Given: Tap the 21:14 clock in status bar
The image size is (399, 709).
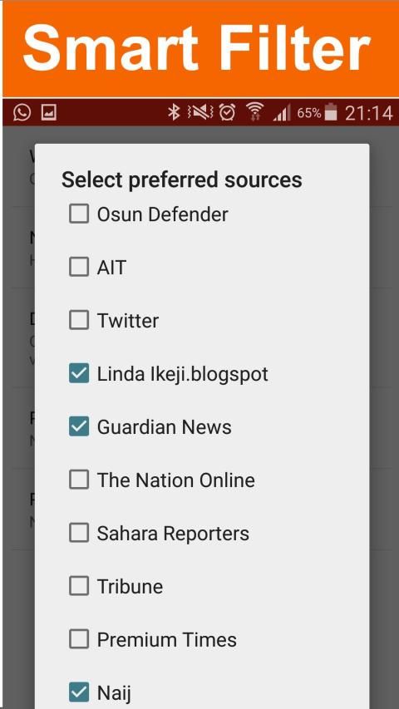Looking at the screenshot, I should pos(369,112).
